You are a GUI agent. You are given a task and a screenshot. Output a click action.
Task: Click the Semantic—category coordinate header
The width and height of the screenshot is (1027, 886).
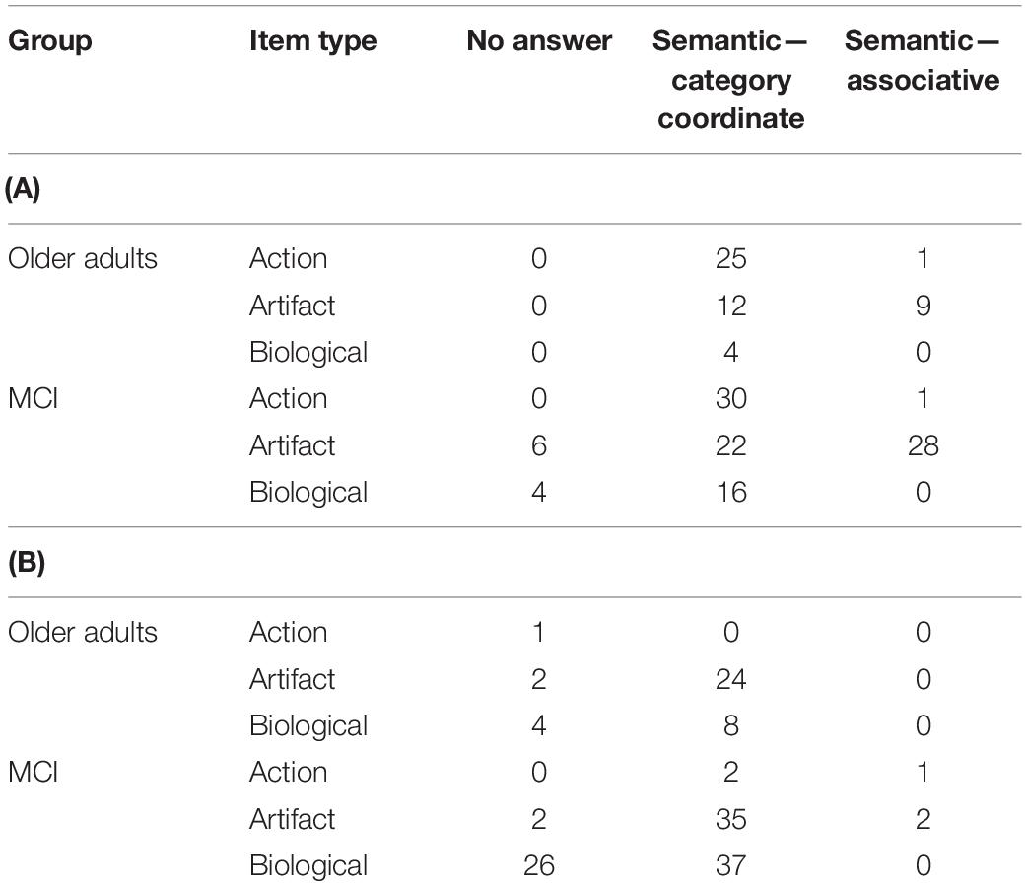tap(729, 80)
